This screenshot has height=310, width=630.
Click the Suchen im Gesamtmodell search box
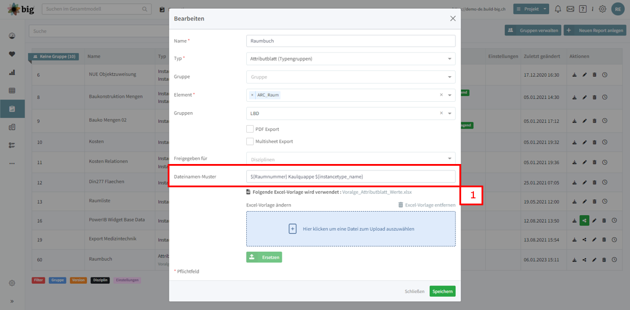coord(97,9)
